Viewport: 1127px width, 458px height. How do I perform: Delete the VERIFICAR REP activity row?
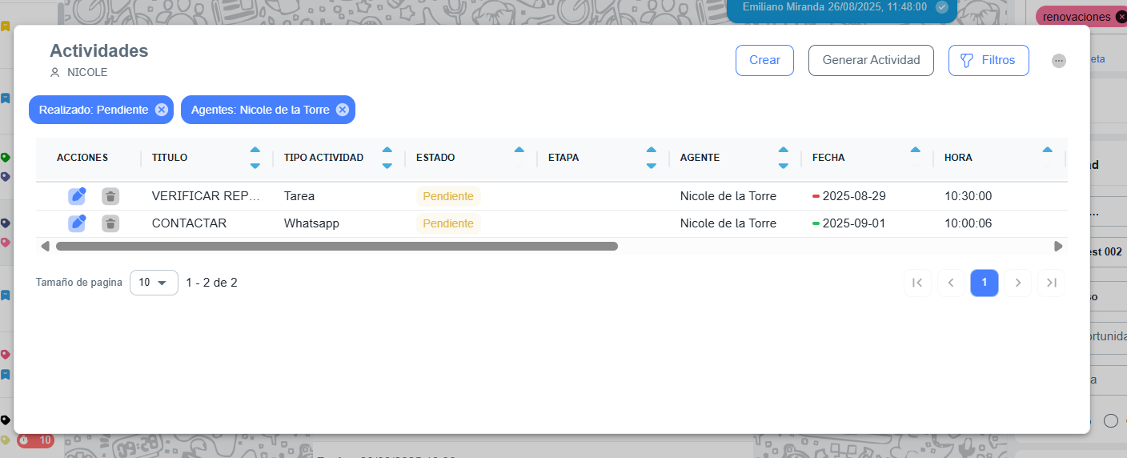click(x=110, y=196)
